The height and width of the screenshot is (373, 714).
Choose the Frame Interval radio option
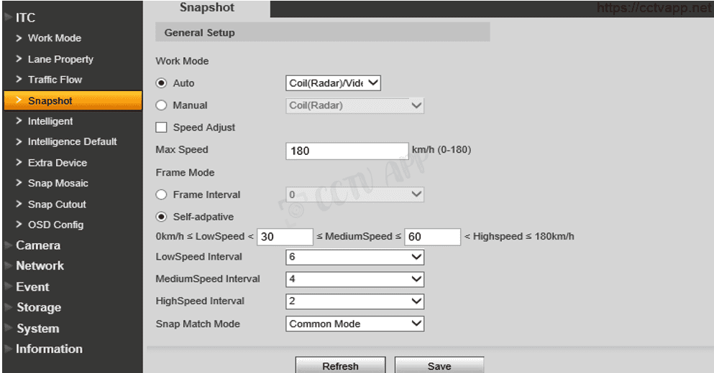click(x=162, y=195)
